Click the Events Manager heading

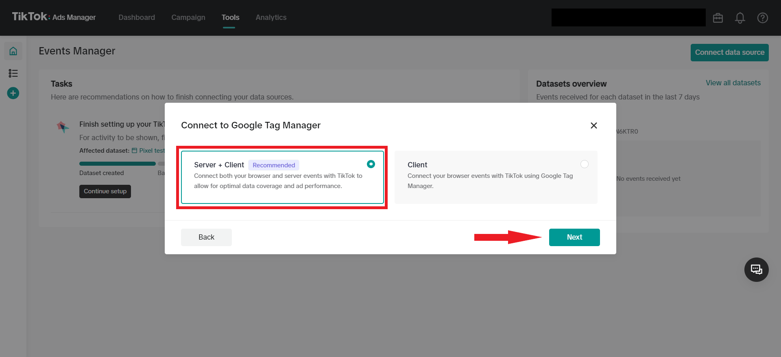coord(77,51)
